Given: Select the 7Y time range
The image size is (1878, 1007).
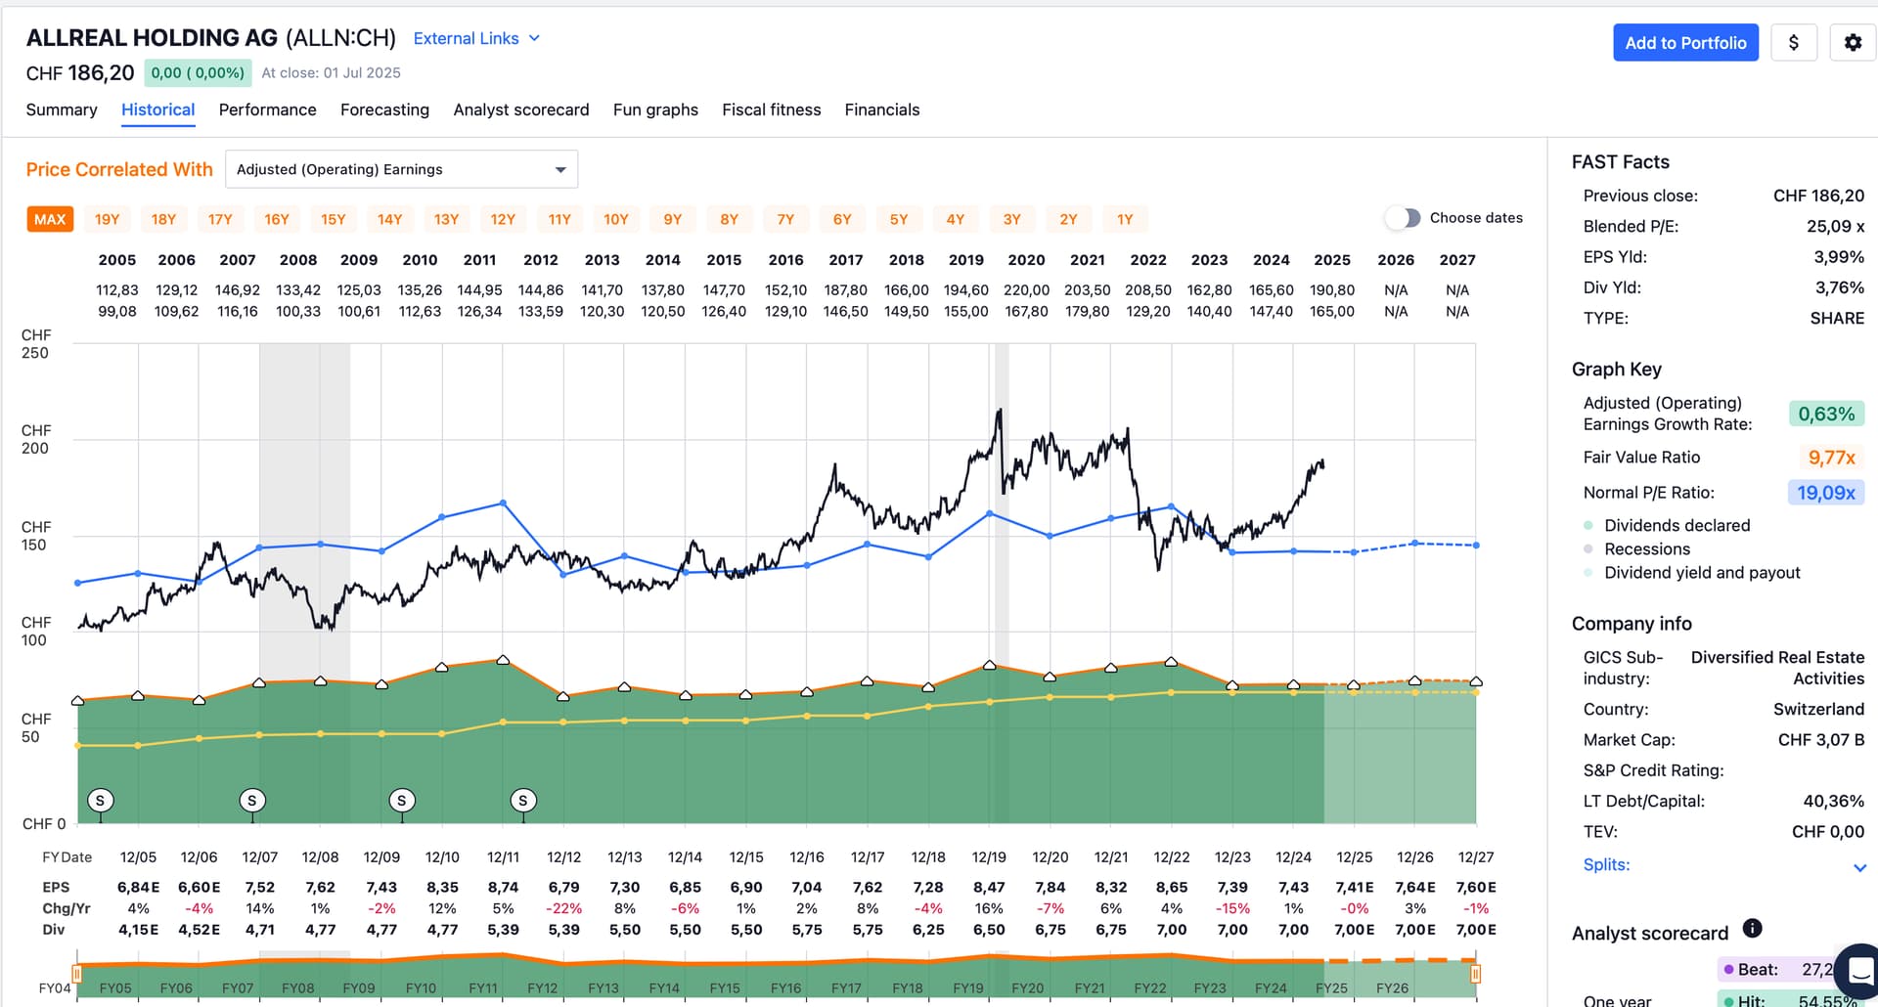Looking at the screenshot, I should point(785,219).
